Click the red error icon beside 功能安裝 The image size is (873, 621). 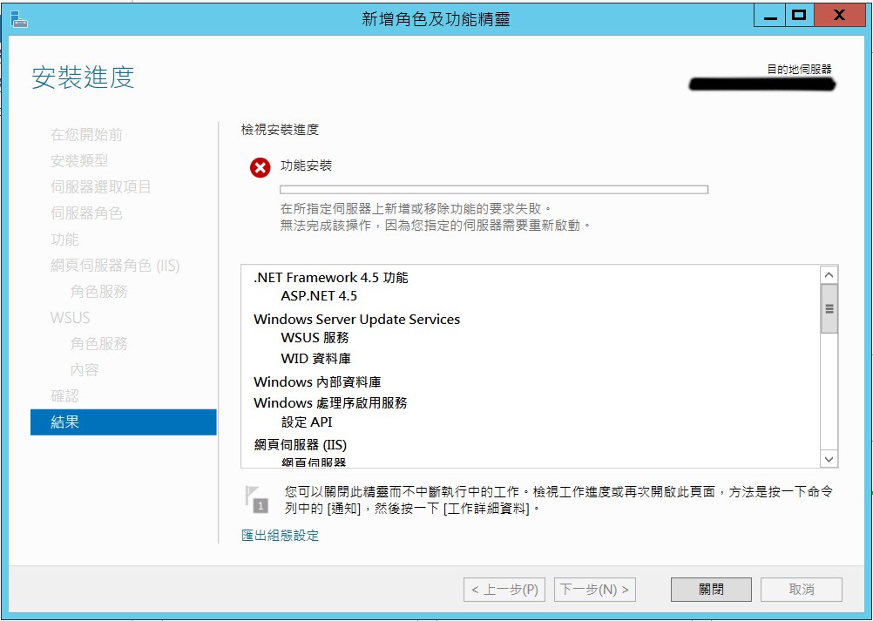point(260,167)
